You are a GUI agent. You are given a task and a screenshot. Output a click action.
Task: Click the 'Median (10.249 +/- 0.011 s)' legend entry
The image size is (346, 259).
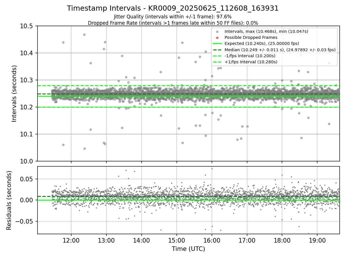[280, 49]
